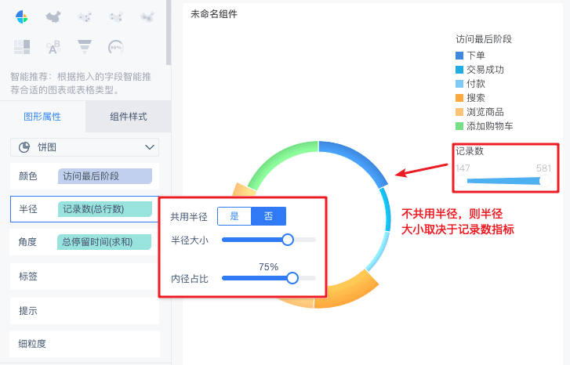Image resolution: width=570 pixels, height=365 pixels.
Task: Click the 访问最后阶段 field in 颜色
Action: point(105,176)
